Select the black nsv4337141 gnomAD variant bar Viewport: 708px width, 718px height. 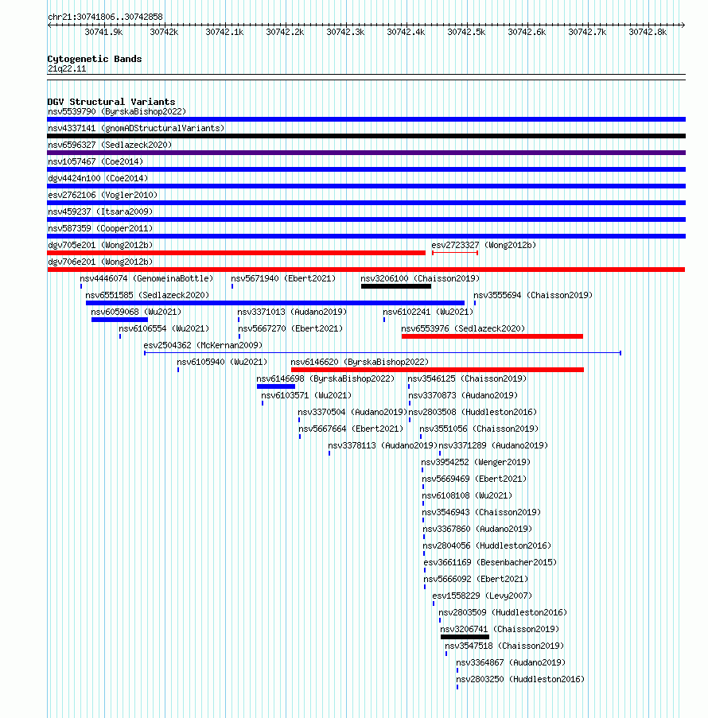[x=366, y=136]
